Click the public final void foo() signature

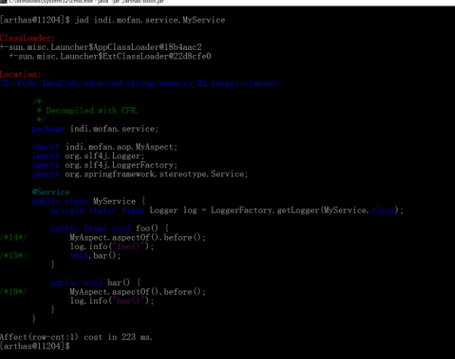point(110,229)
